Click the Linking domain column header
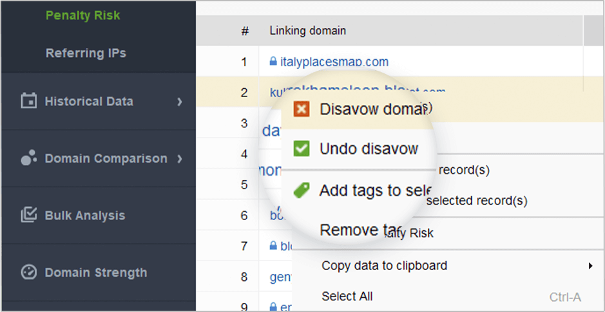Screen dimensions: 605x312 [307, 30]
